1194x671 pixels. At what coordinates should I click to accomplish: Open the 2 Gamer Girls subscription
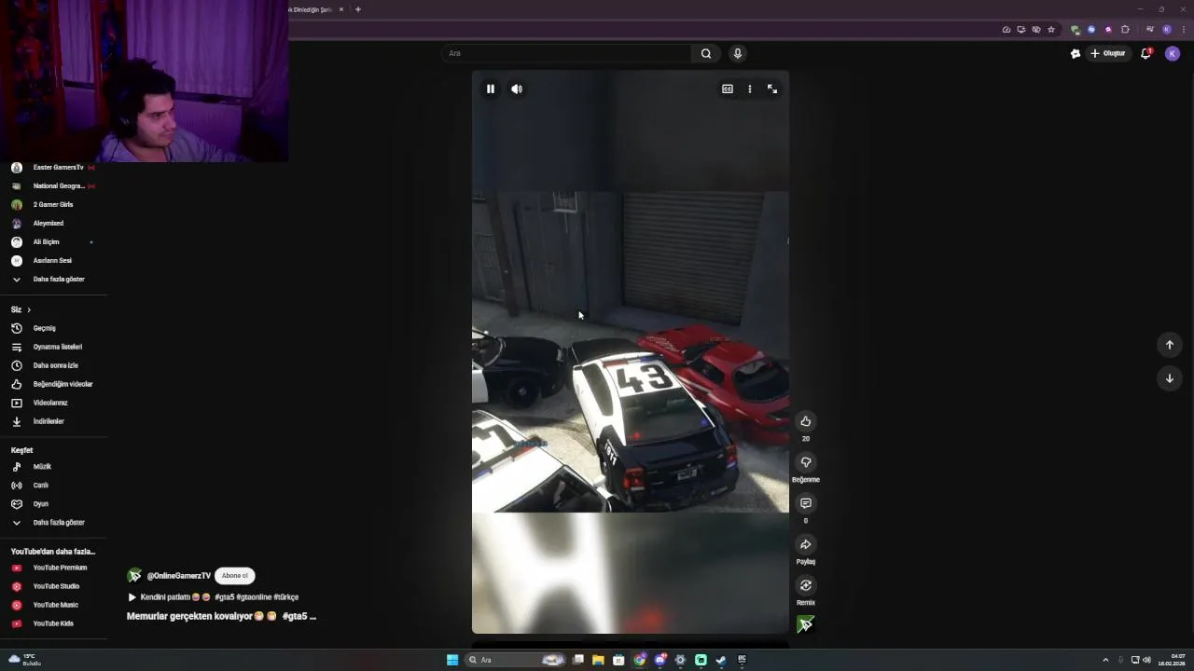click(x=53, y=205)
